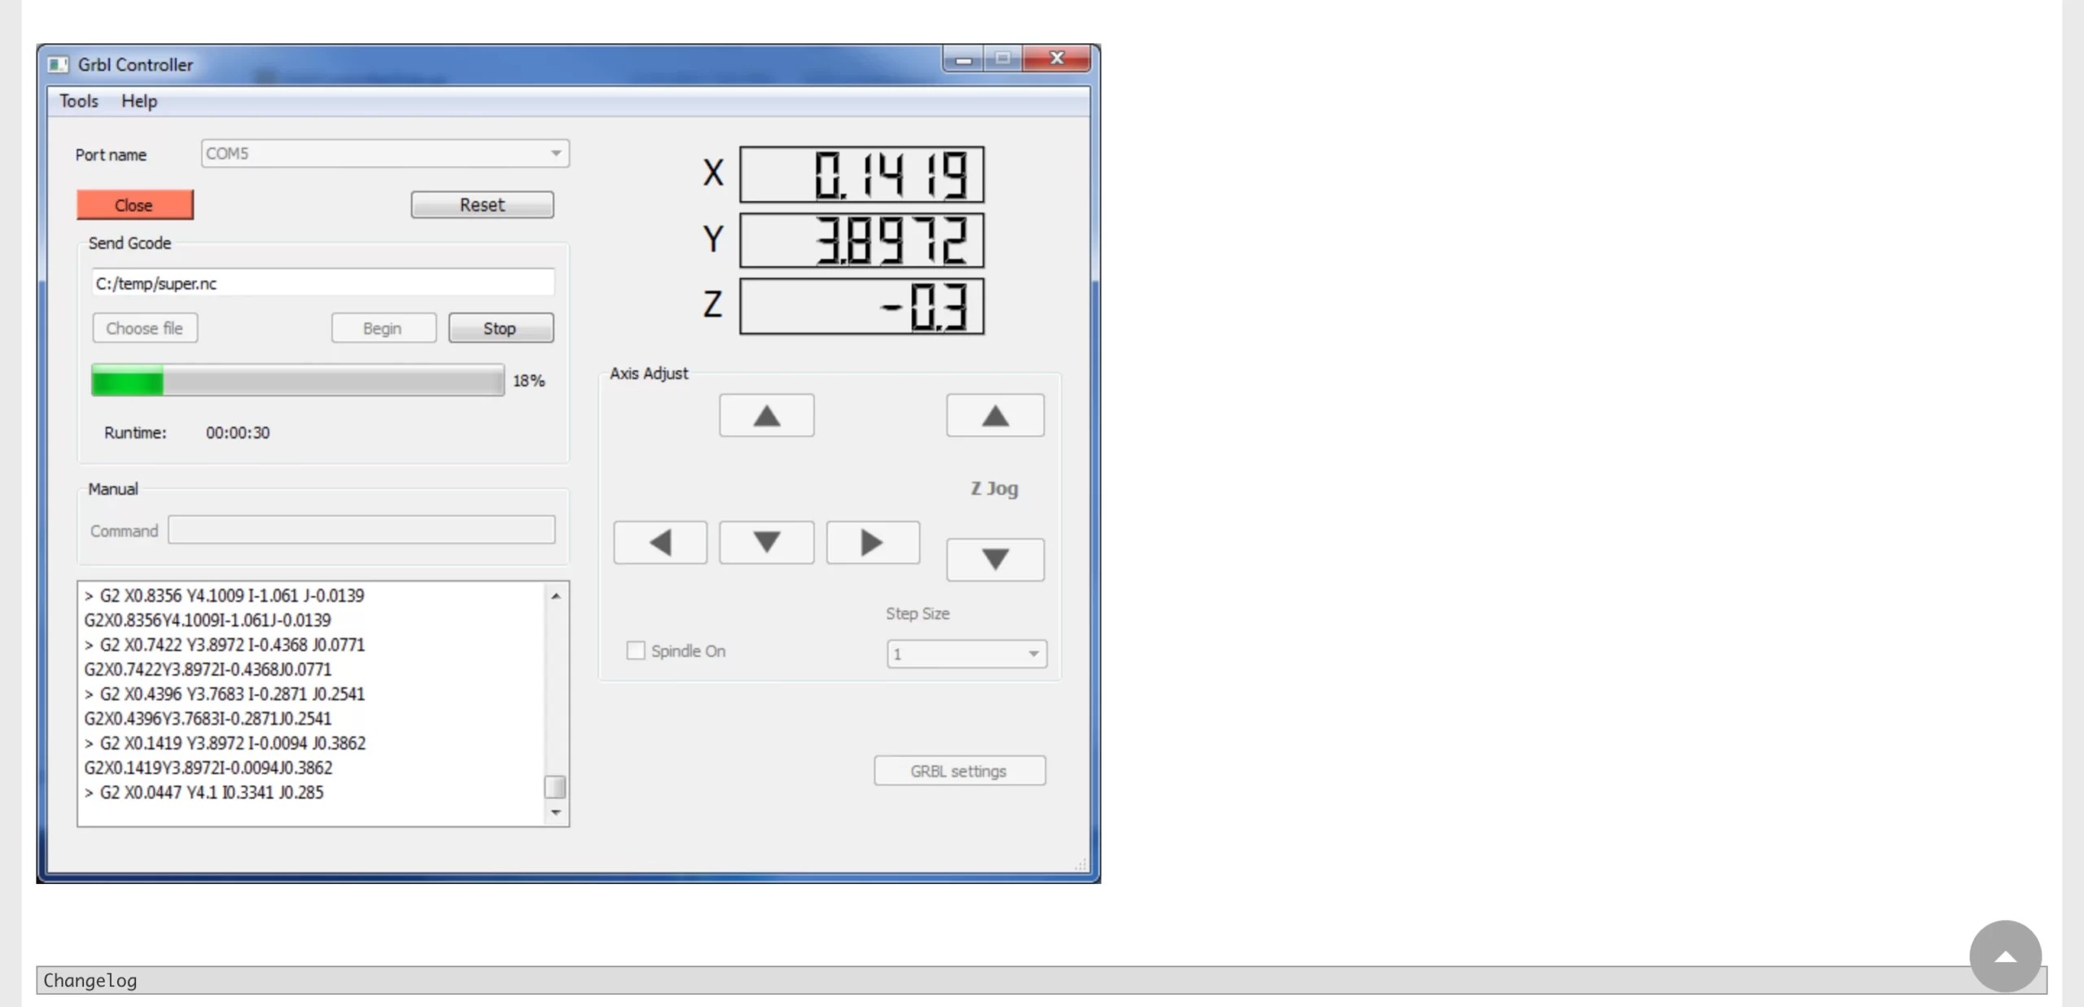Viewport: 2084px width, 1007px height.
Task: Open the Help menu
Action: pos(138,100)
